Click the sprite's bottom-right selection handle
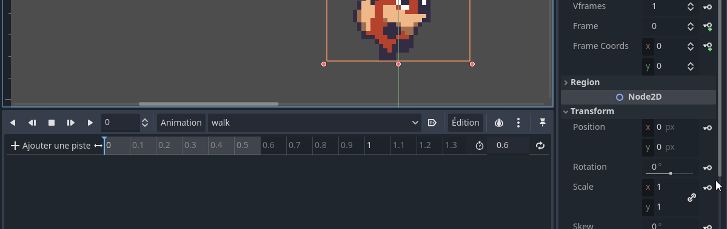Image resolution: width=727 pixels, height=229 pixels. pyautogui.click(x=472, y=64)
